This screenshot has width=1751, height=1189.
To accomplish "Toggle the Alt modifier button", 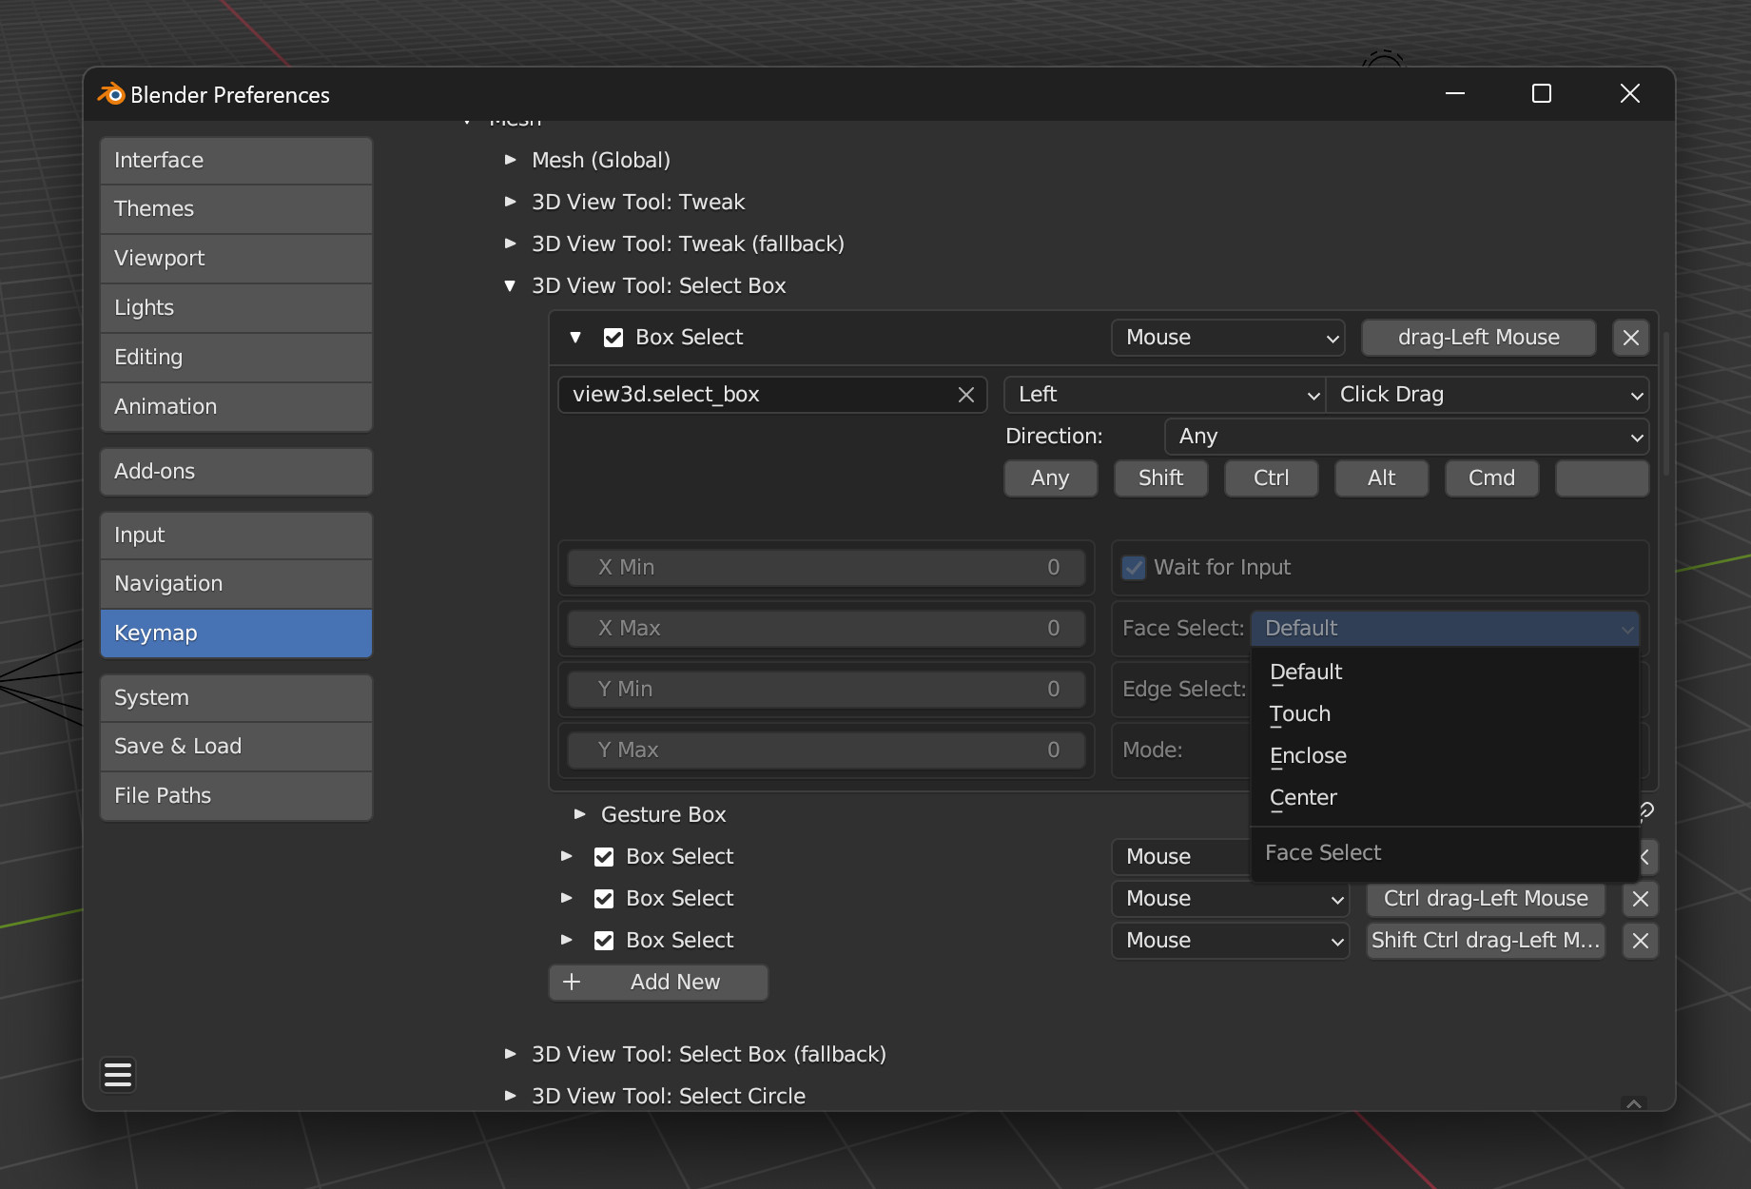I will (1382, 478).
